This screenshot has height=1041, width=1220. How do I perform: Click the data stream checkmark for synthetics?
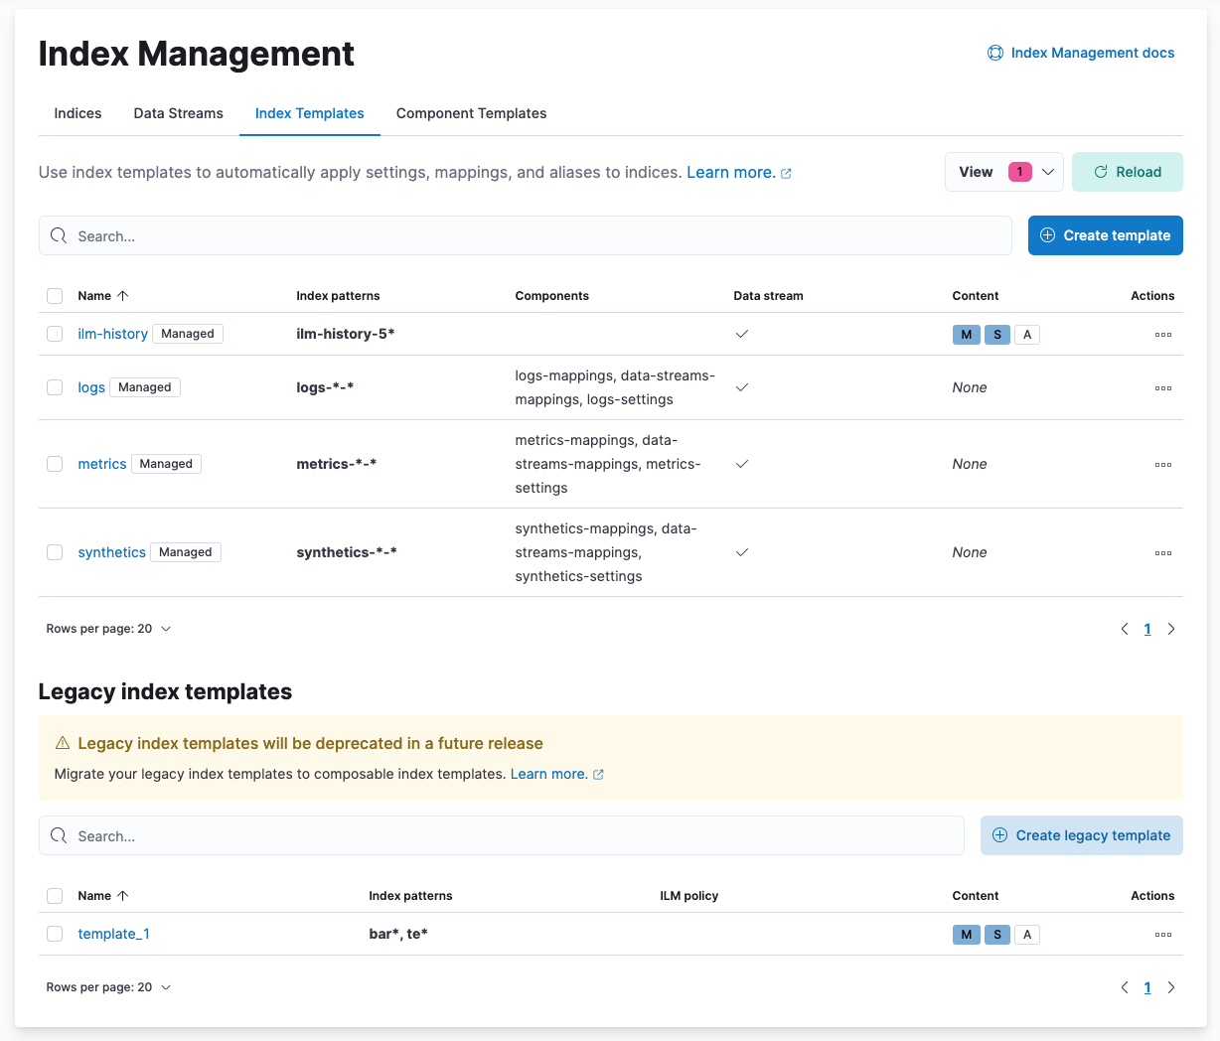point(741,552)
